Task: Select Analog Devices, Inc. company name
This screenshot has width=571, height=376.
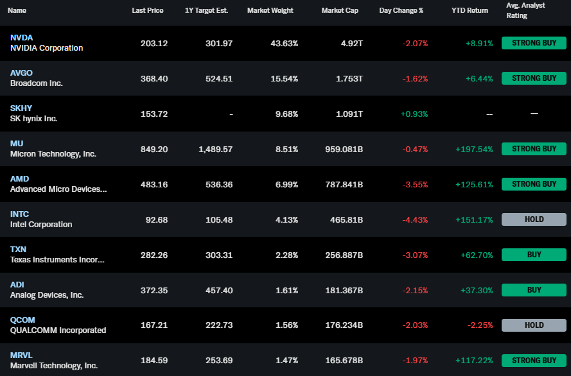Action: [x=47, y=295]
